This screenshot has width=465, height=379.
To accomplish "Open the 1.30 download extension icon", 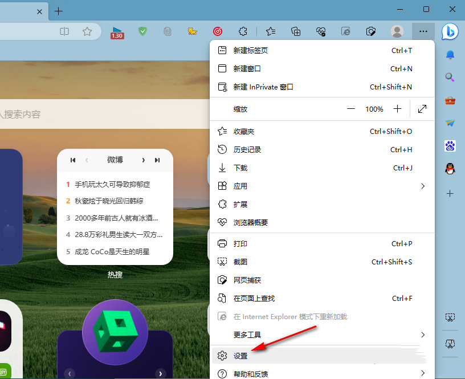I will [x=117, y=32].
